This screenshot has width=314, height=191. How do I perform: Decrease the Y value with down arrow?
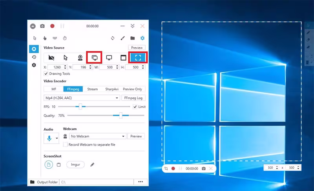tap(90, 68)
